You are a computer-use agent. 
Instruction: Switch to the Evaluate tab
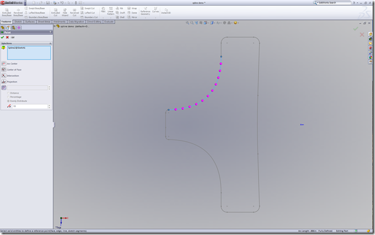pos(109,22)
